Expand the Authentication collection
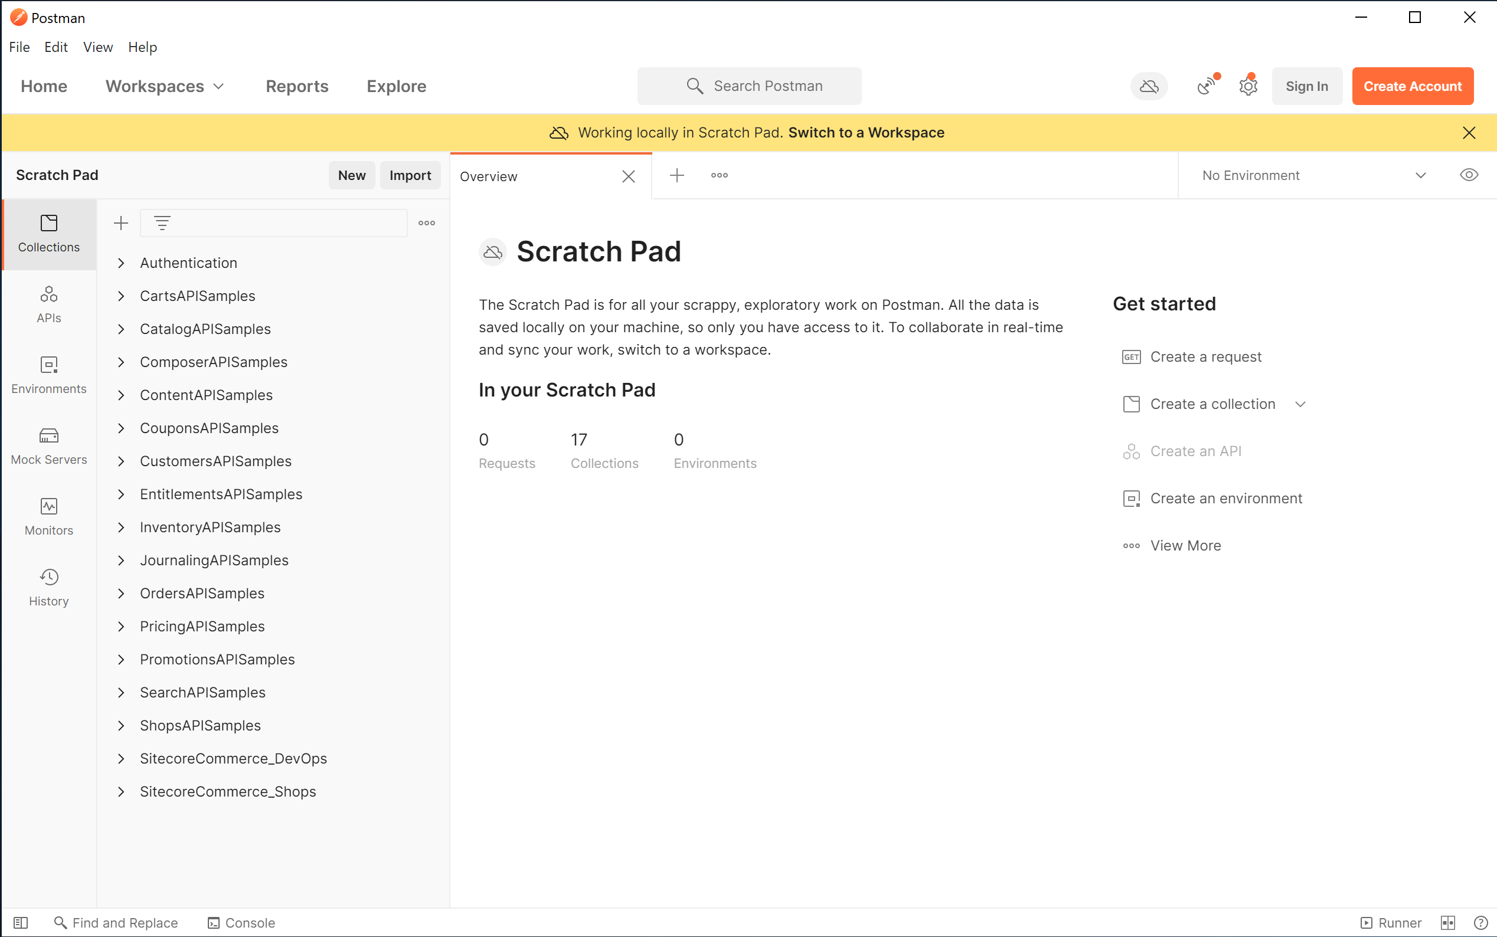1497x937 pixels. (121, 263)
